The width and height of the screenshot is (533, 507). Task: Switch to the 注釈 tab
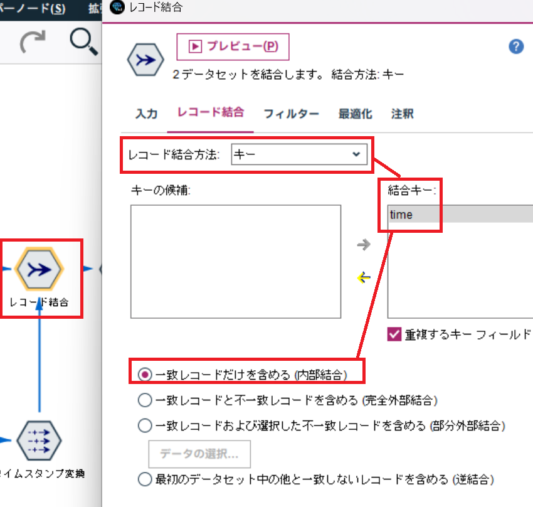[x=402, y=114]
